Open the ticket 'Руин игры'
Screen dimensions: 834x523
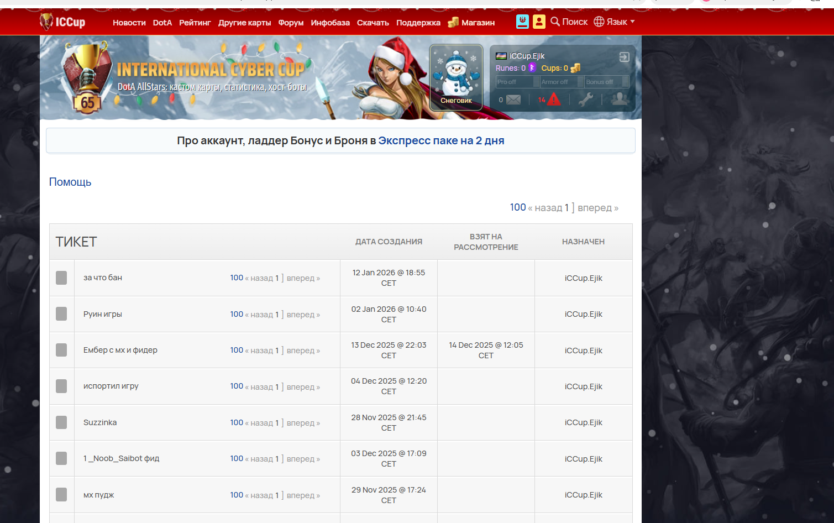coord(103,314)
